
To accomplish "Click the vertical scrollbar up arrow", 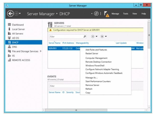I will (x=149, y=21).
